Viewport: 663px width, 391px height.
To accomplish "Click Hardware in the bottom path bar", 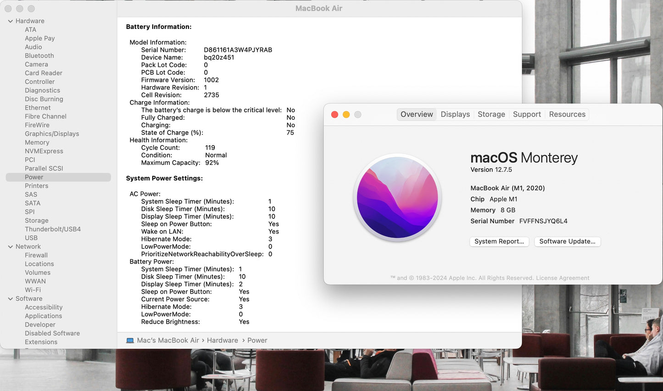I will click(x=222, y=341).
